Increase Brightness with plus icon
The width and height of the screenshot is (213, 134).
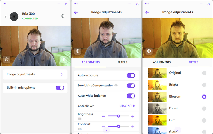[x=133, y=116]
